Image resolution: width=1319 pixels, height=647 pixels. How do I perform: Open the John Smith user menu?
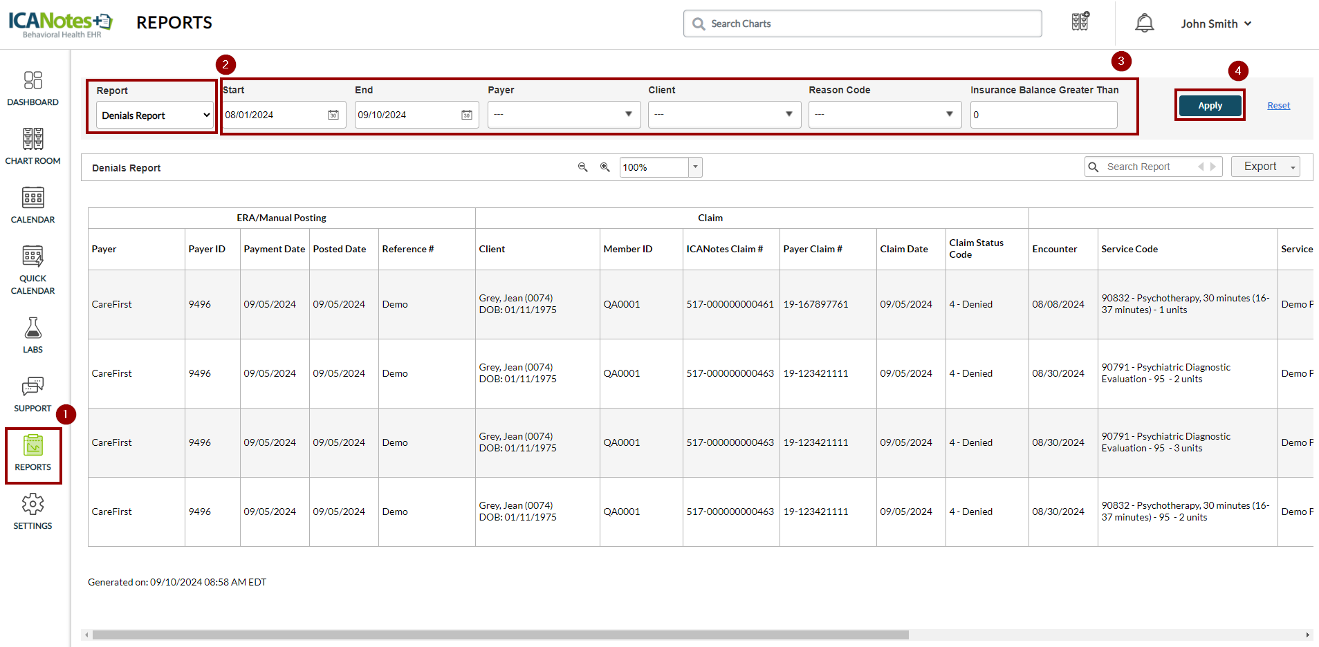pos(1216,24)
